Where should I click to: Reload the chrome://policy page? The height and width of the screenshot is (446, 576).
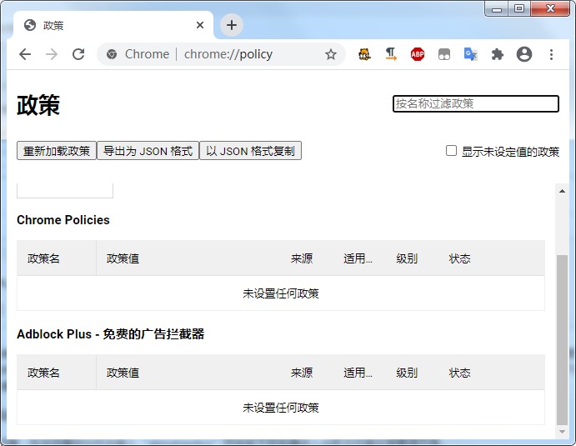point(78,54)
